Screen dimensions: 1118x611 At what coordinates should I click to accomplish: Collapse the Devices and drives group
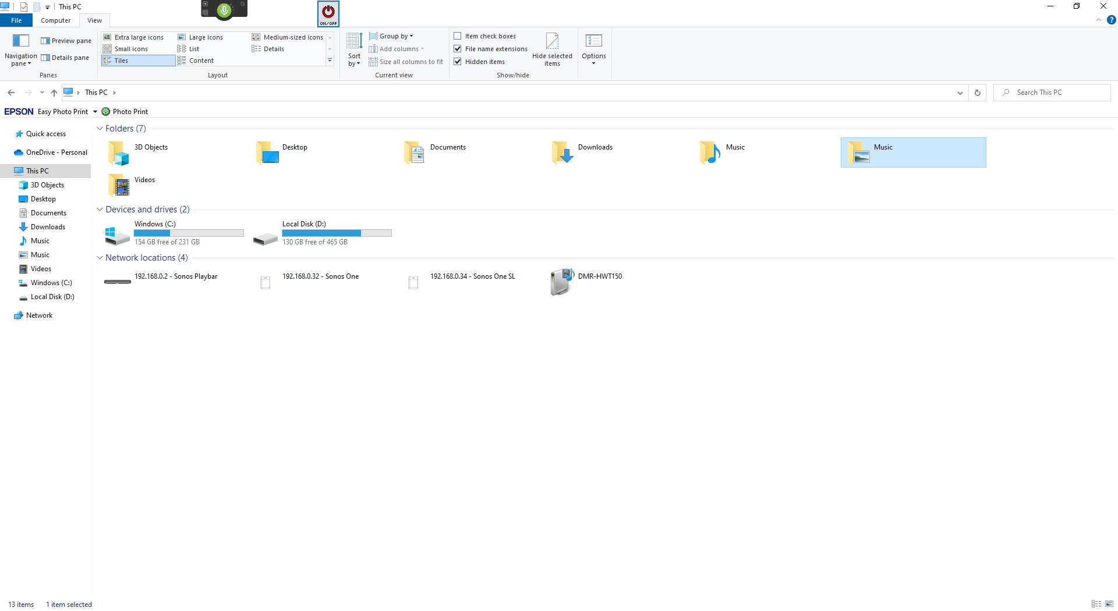[100, 209]
